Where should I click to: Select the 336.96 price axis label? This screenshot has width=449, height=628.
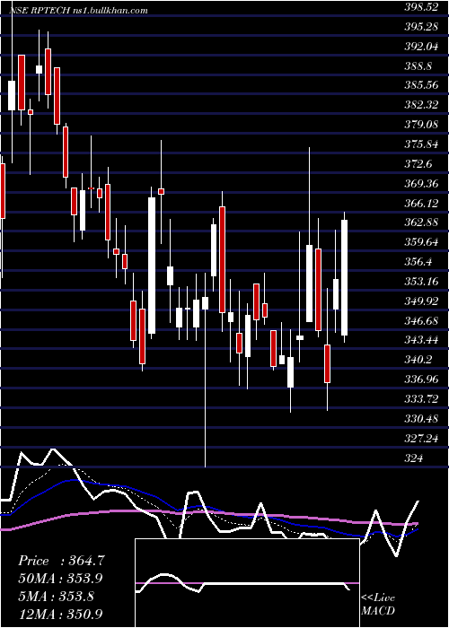tap(421, 379)
